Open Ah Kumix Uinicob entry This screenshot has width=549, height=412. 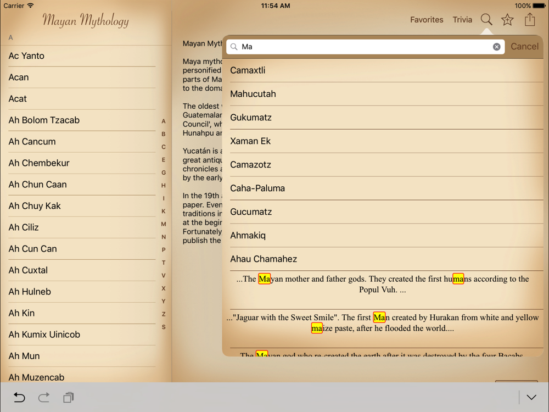(82, 335)
